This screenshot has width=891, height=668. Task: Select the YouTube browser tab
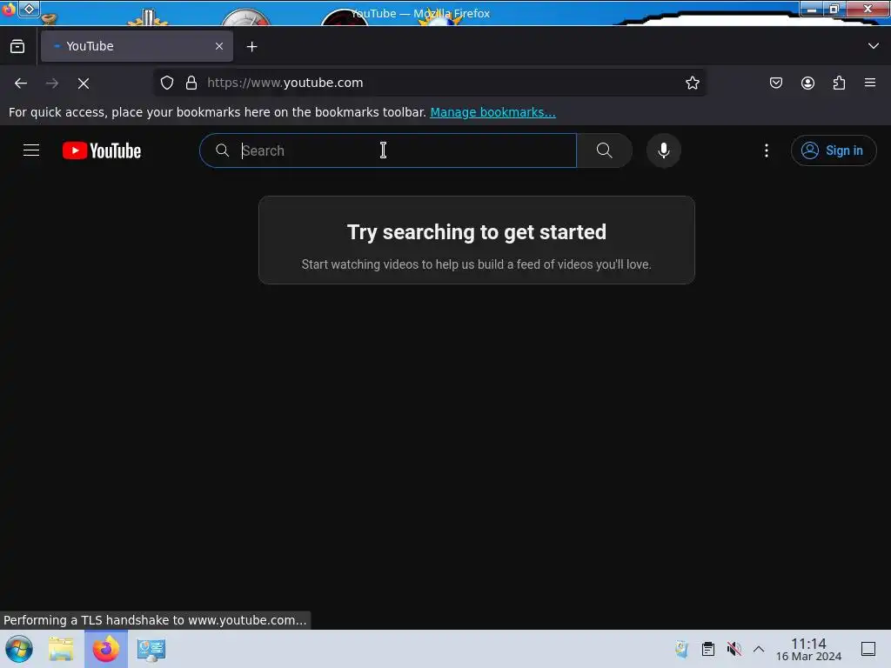tap(137, 46)
